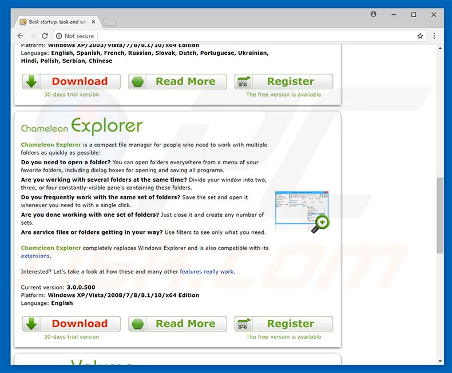This screenshot has width=452, height=373.
Task: Close the Best startup, task tab
Action: click(93, 22)
